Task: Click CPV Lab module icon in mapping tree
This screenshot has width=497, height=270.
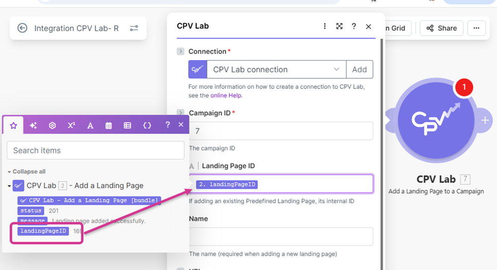Action: (x=18, y=186)
